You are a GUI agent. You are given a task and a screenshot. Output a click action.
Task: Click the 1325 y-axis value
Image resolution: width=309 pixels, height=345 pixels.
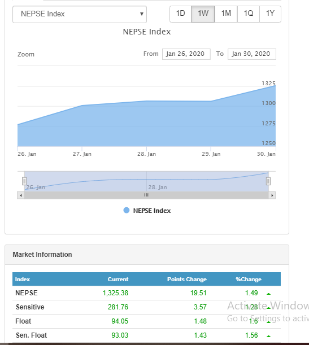tap(268, 84)
